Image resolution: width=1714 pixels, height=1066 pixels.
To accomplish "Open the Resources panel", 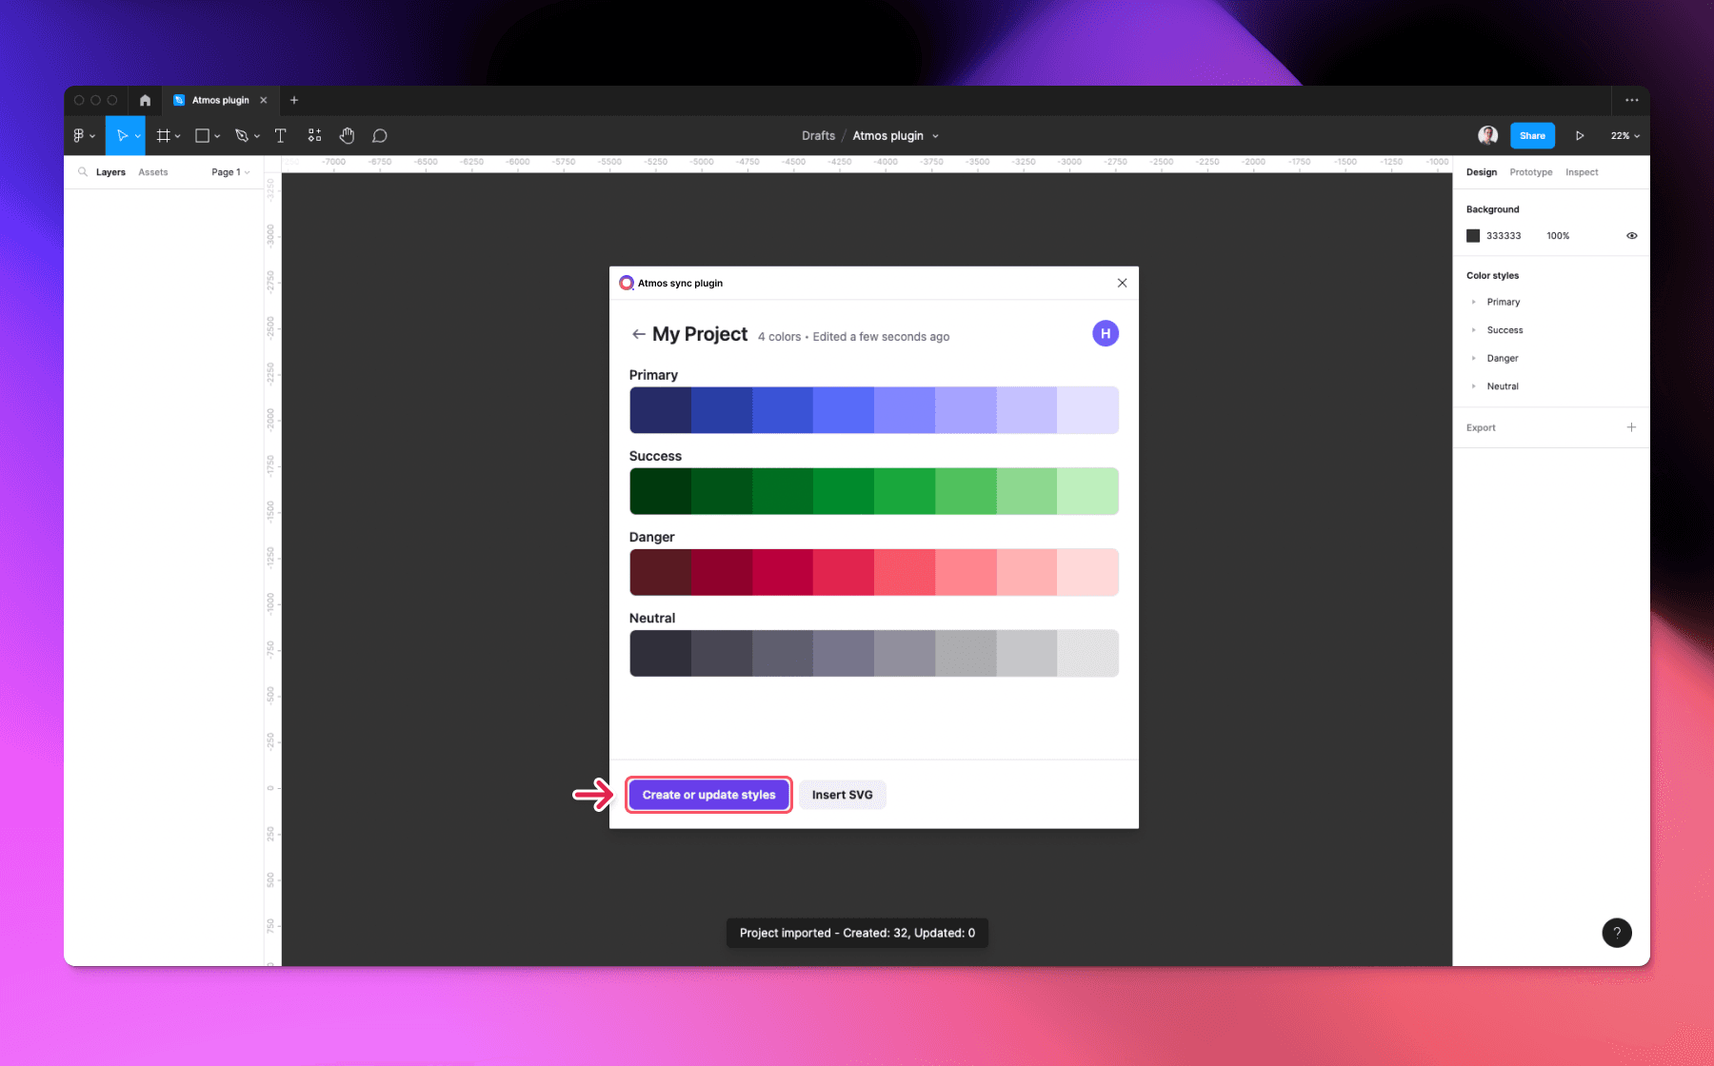I will (x=314, y=135).
